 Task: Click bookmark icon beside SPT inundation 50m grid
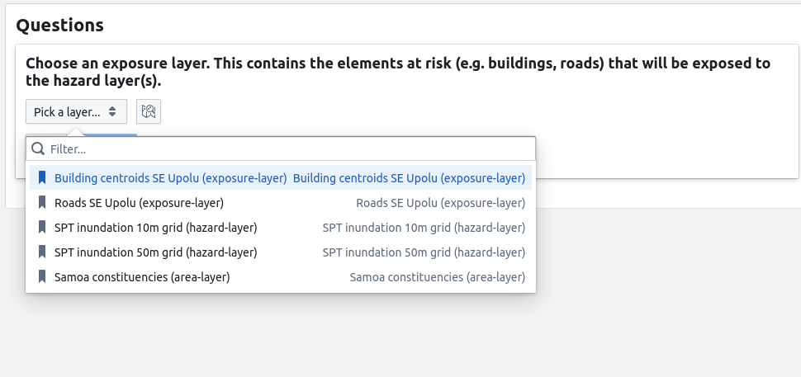pyautogui.click(x=42, y=252)
